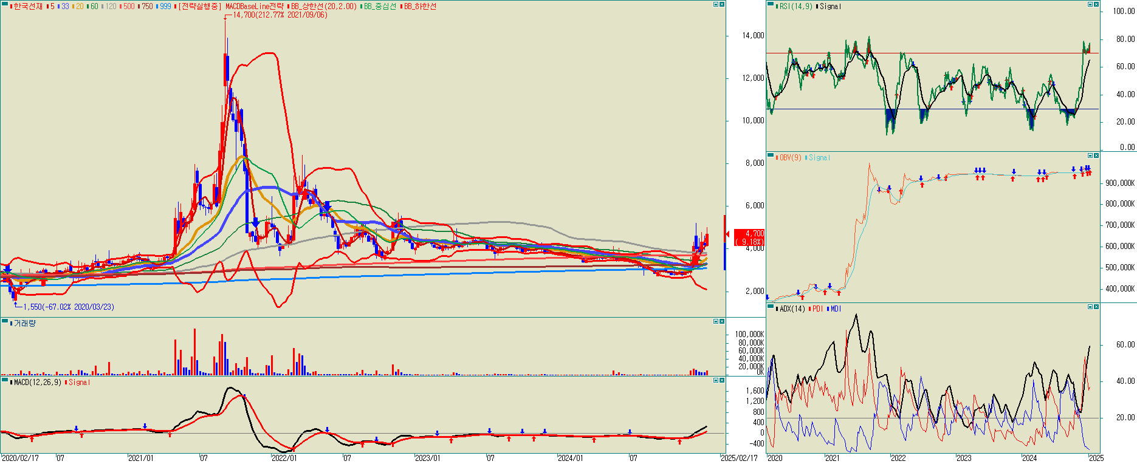Click the Signal legend in the MACD panel
The height and width of the screenshot is (464, 1137).
[x=78, y=382]
